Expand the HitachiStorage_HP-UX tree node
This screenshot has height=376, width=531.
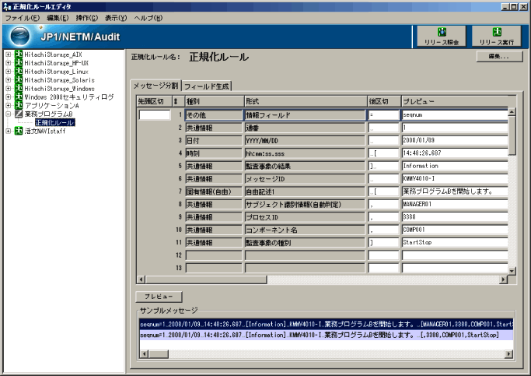pos(8,63)
